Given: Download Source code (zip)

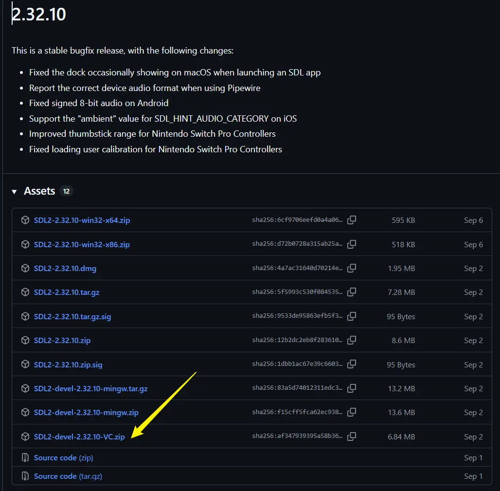Looking at the screenshot, I should (x=63, y=458).
